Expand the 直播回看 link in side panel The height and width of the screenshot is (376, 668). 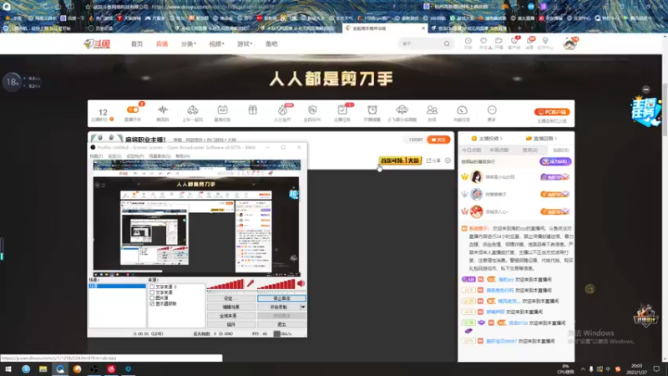click(541, 139)
